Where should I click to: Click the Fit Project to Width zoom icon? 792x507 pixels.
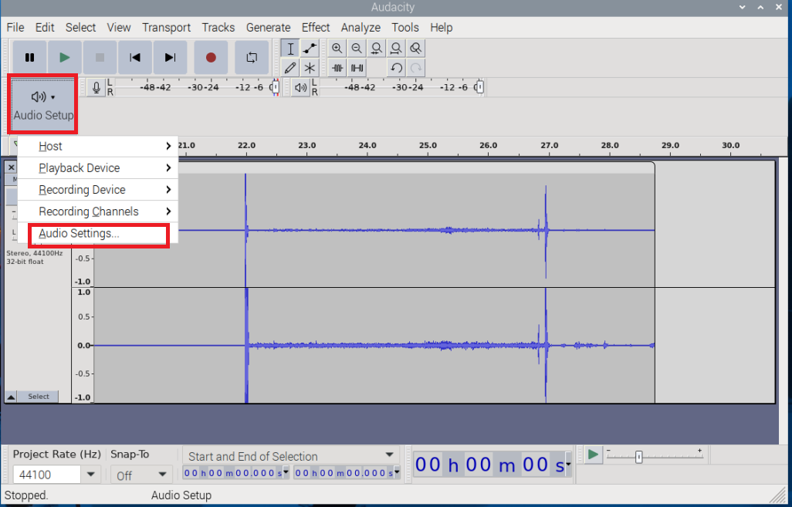[396, 49]
